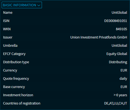Image resolution: width=130 pixels, height=110 pixels.
Task: Click the Investment horizon label
Action: coord(18,95)
